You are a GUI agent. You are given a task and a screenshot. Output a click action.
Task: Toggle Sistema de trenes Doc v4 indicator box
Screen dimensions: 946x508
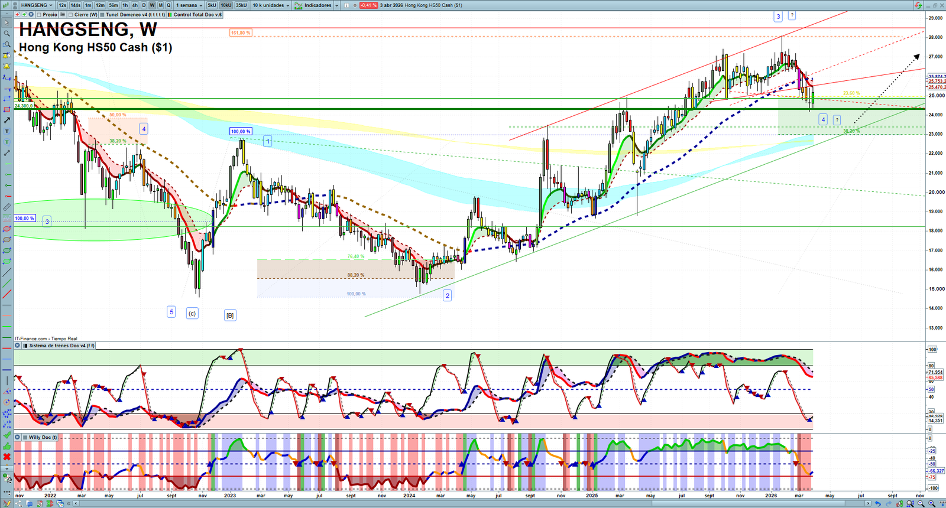tap(25, 346)
